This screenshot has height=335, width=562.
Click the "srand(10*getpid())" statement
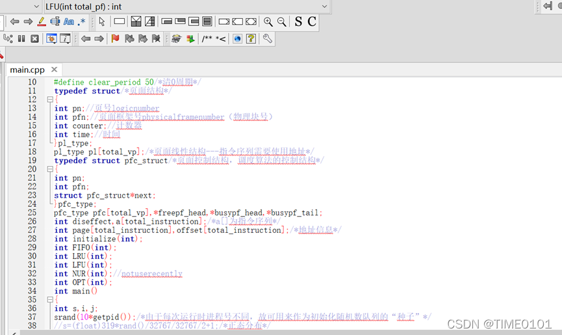(x=95, y=317)
